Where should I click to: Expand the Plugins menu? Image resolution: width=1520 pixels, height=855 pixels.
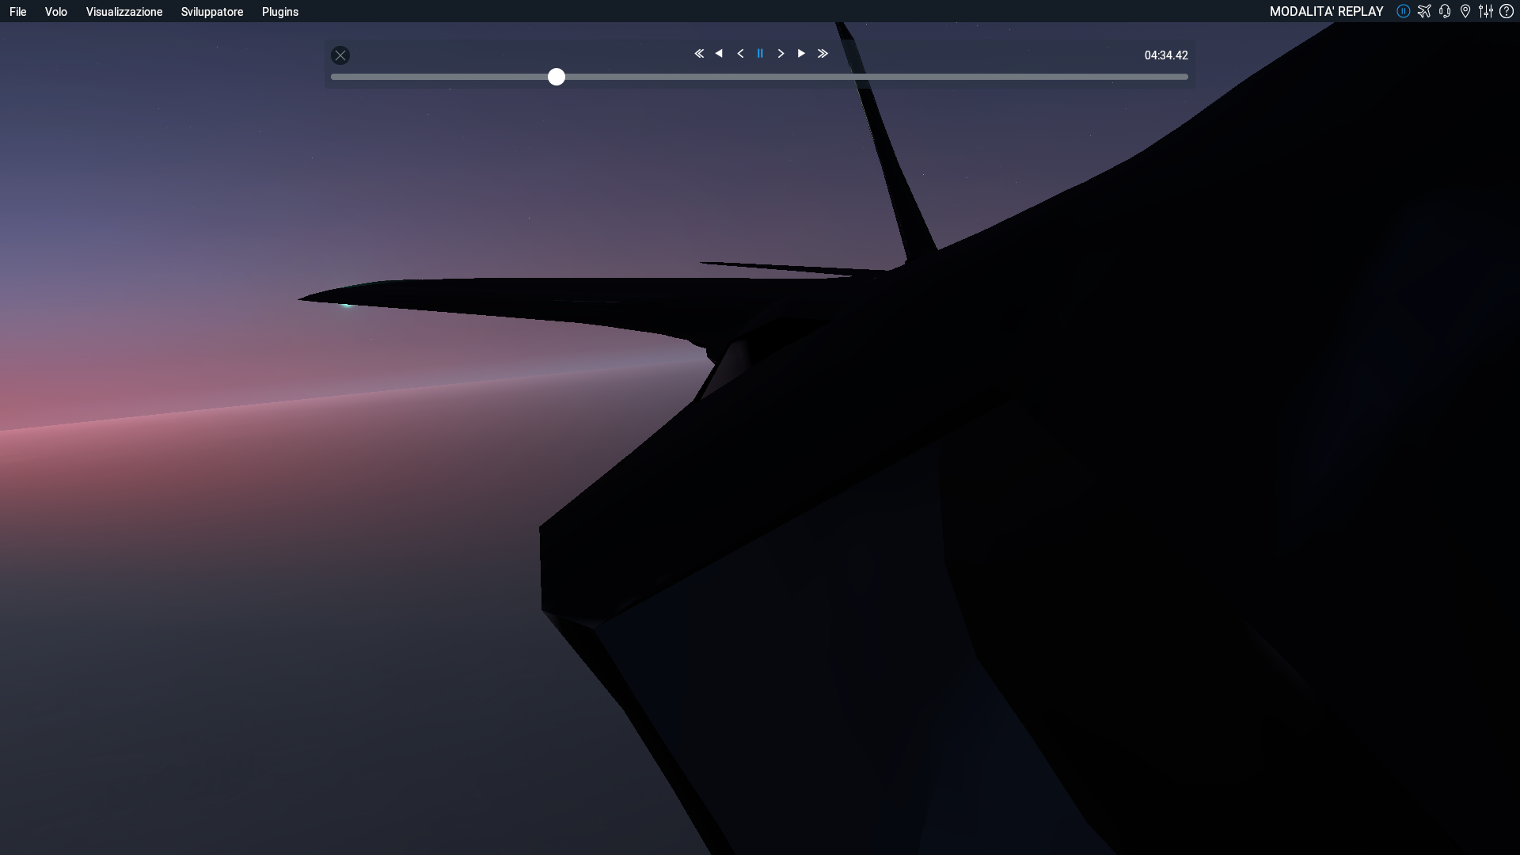[280, 12]
